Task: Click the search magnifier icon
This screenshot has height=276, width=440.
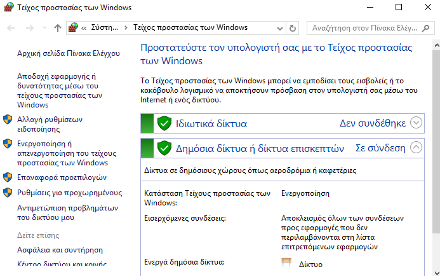Action: click(425, 28)
